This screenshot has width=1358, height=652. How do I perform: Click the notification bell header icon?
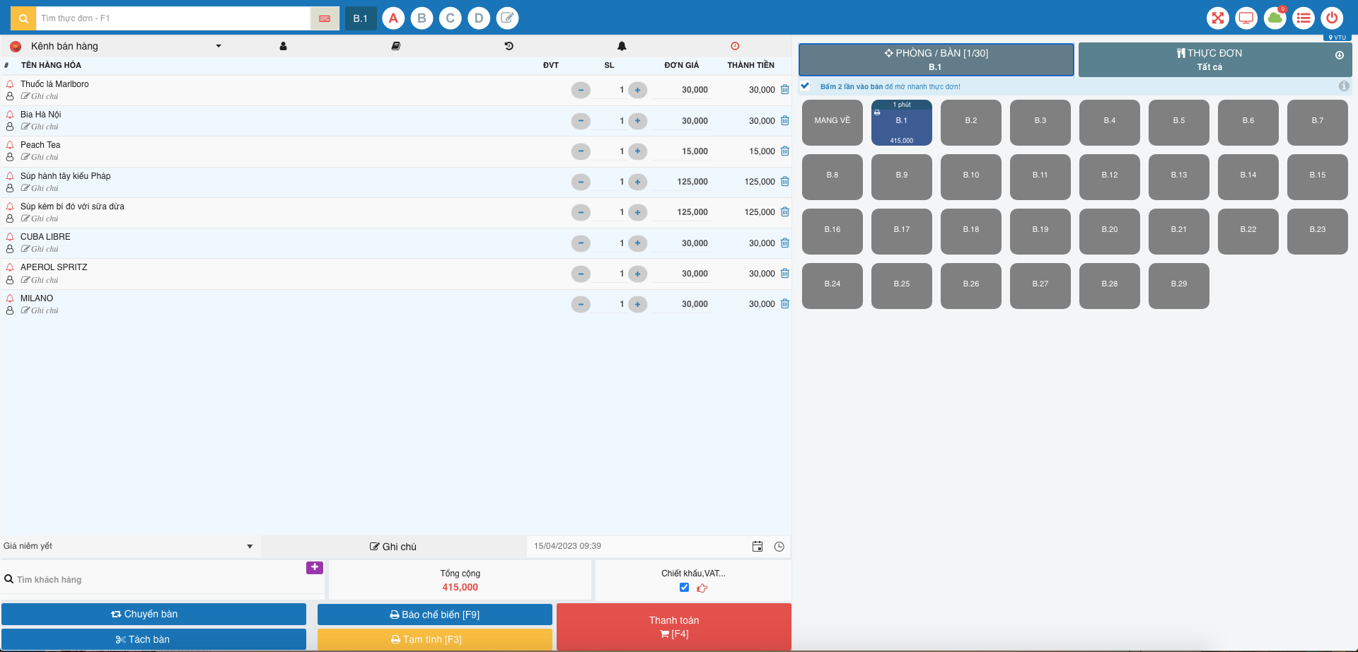(x=622, y=46)
